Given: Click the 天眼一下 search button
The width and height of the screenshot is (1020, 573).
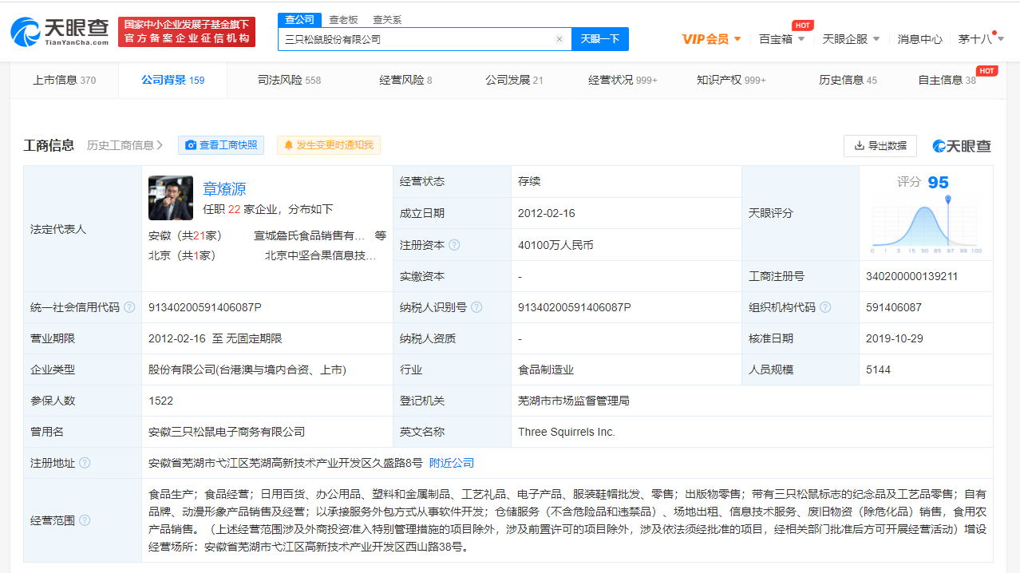Looking at the screenshot, I should pos(600,39).
